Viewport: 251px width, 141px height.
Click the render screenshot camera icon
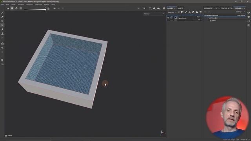[x=164, y=9]
